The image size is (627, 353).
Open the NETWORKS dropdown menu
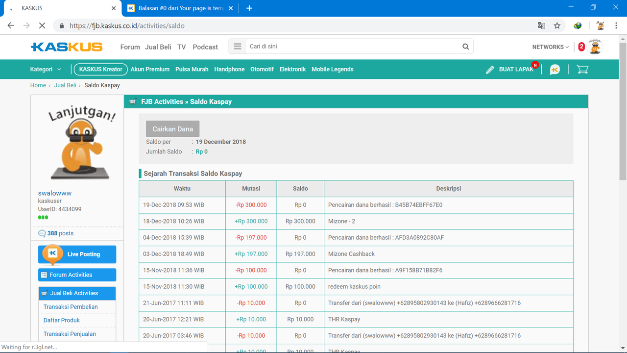click(x=551, y=47)
